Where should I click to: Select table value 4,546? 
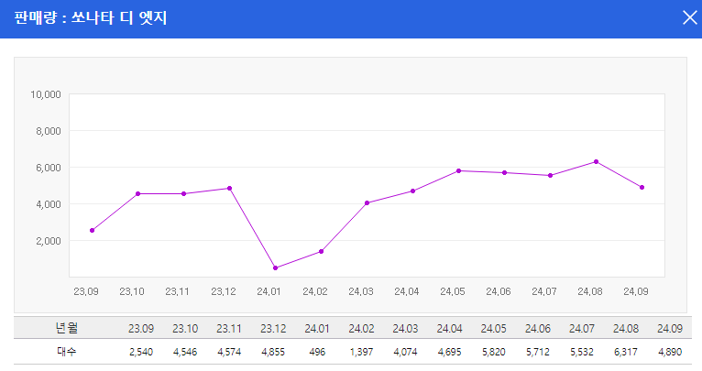pyautogui.click(x=185, y=352)
